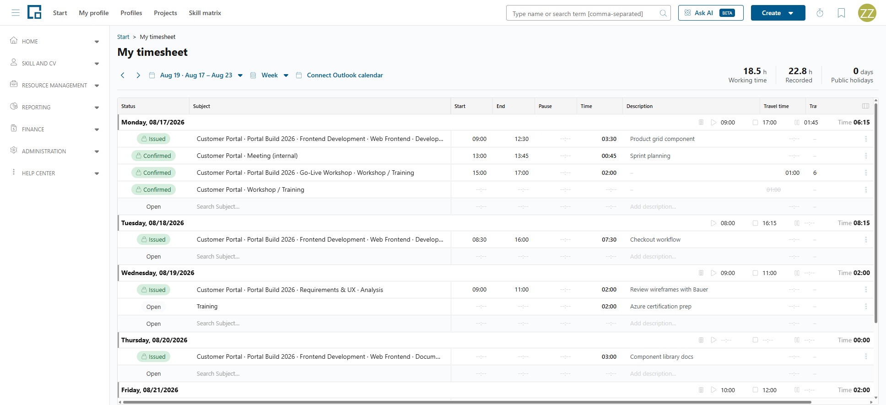The height and width of the screenshot is (405, 886).
Task: Expand the HELP CENTER sidebar section
Action: (55, 173)
